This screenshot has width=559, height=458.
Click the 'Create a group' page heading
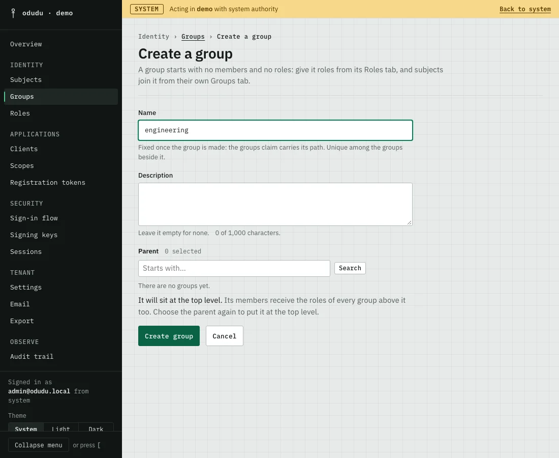[185, 54]
